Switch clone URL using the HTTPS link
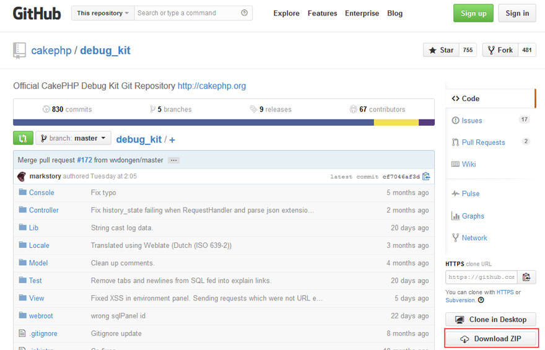This screenshot has height=350, width=545. click(x=505, y=292)
